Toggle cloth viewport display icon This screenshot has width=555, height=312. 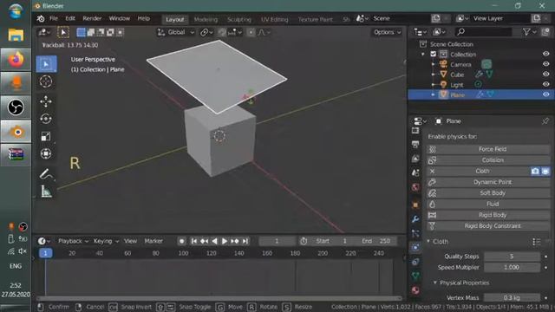545,172
